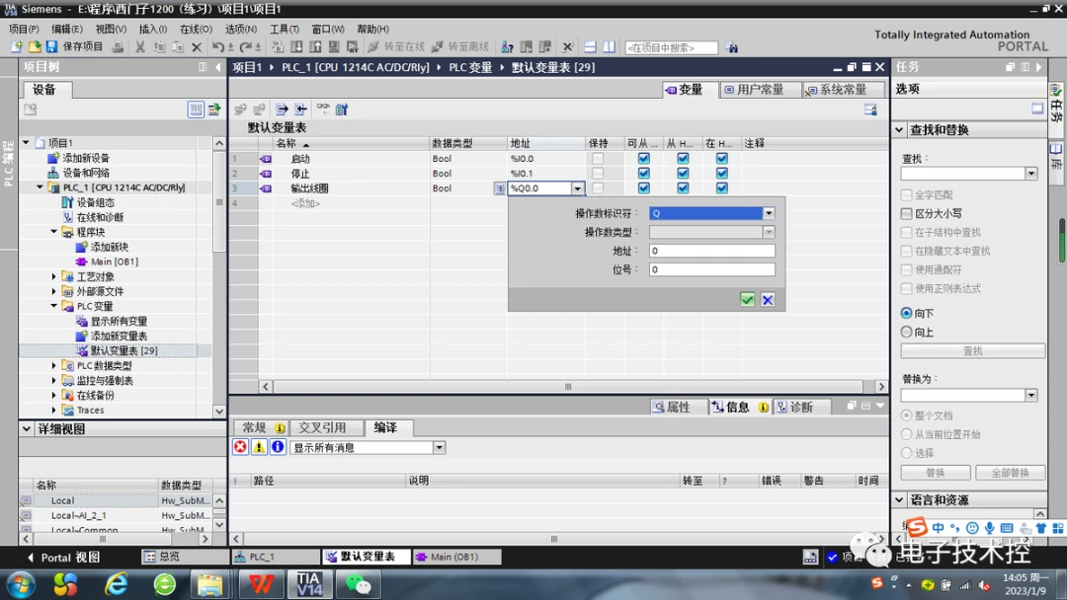This screenshot has width=1067, height=600.
Task: Click the 位号 input field
Action: point(711,269)
